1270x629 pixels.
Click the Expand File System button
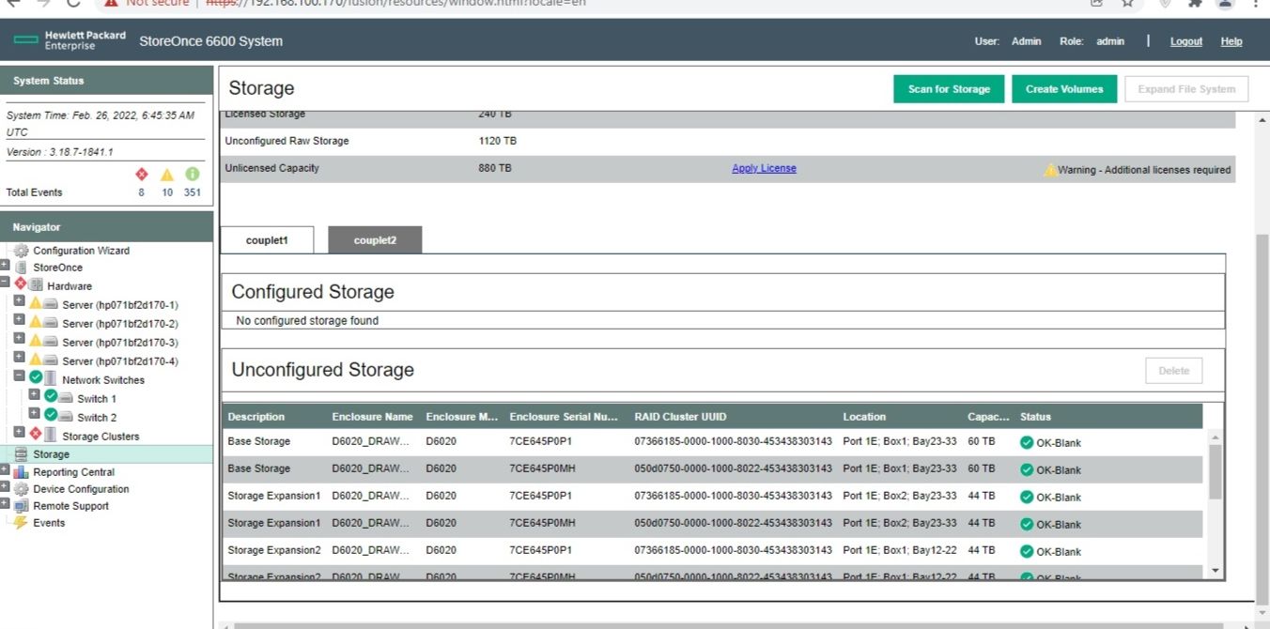tap(1186, 89)
